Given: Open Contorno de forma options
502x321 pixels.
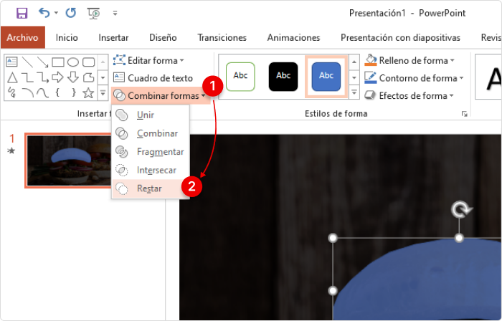Looking at the screenshot, I should [415, 78].
